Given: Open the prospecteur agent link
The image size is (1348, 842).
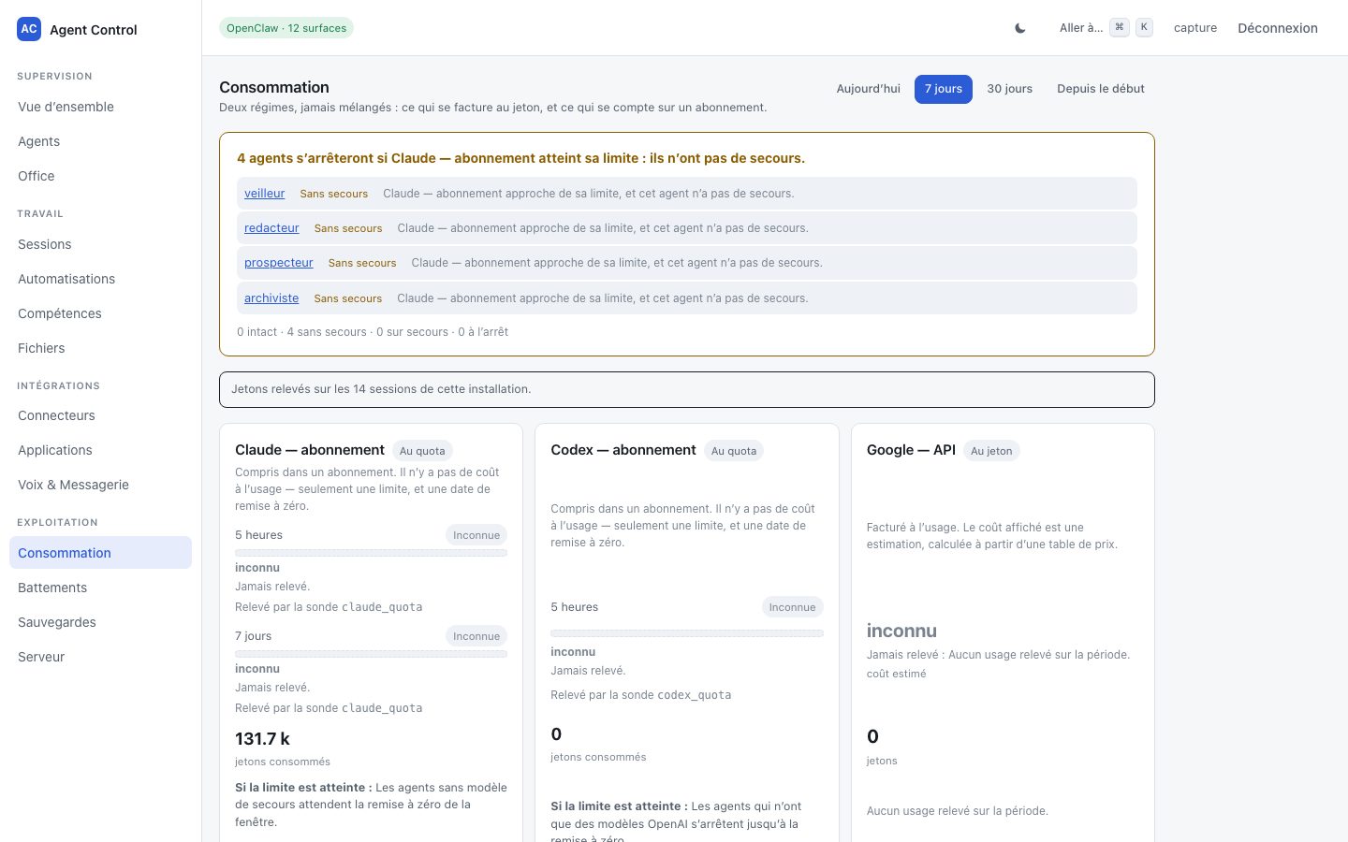Looking at the screenshot, I should 278,263.
